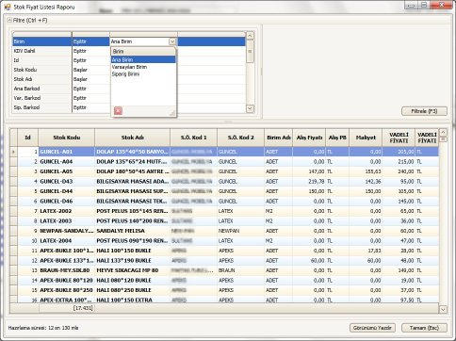
Task: Maximize the report window
Action: point(424,5)
